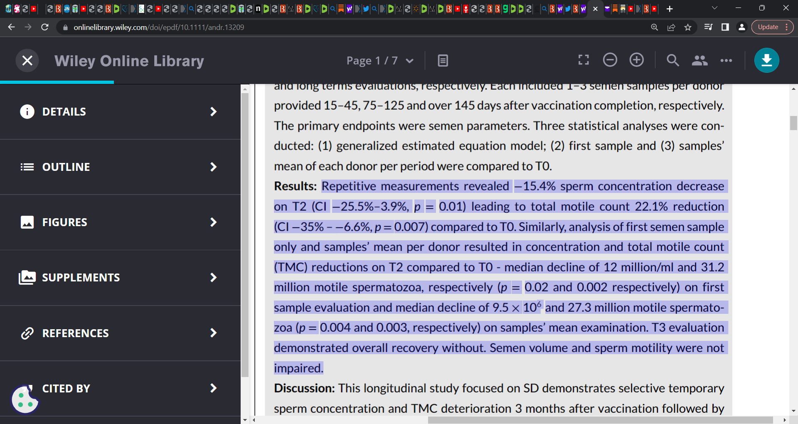Expand the FIGURES section
The width and height of the screenshot is (798, 424).
(120, 222)
